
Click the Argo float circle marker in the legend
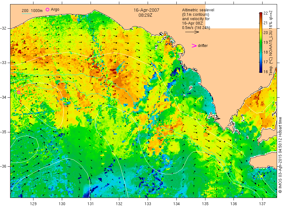(47, 9)
